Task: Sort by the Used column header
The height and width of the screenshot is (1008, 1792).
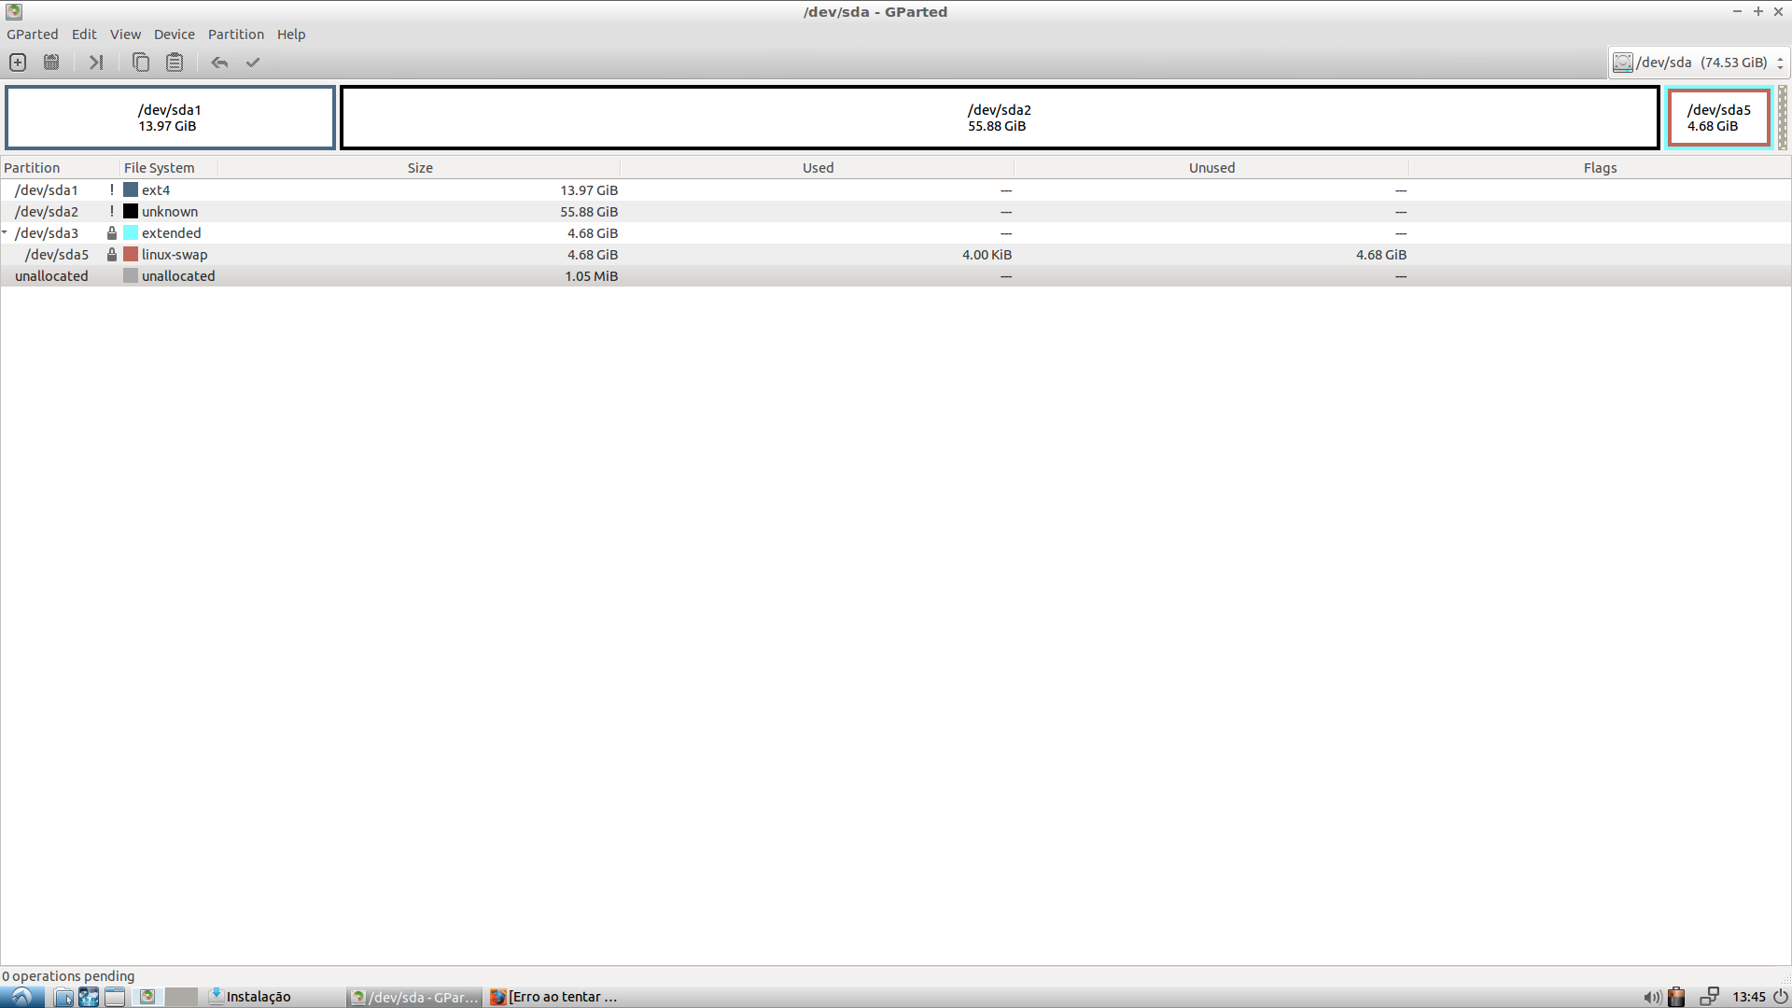Action: [818, 168]
